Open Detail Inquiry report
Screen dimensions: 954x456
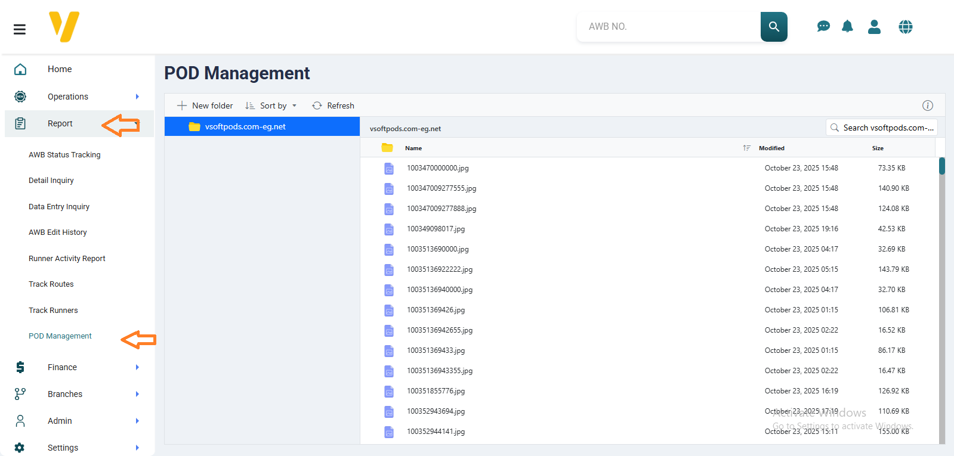(51, 181)
